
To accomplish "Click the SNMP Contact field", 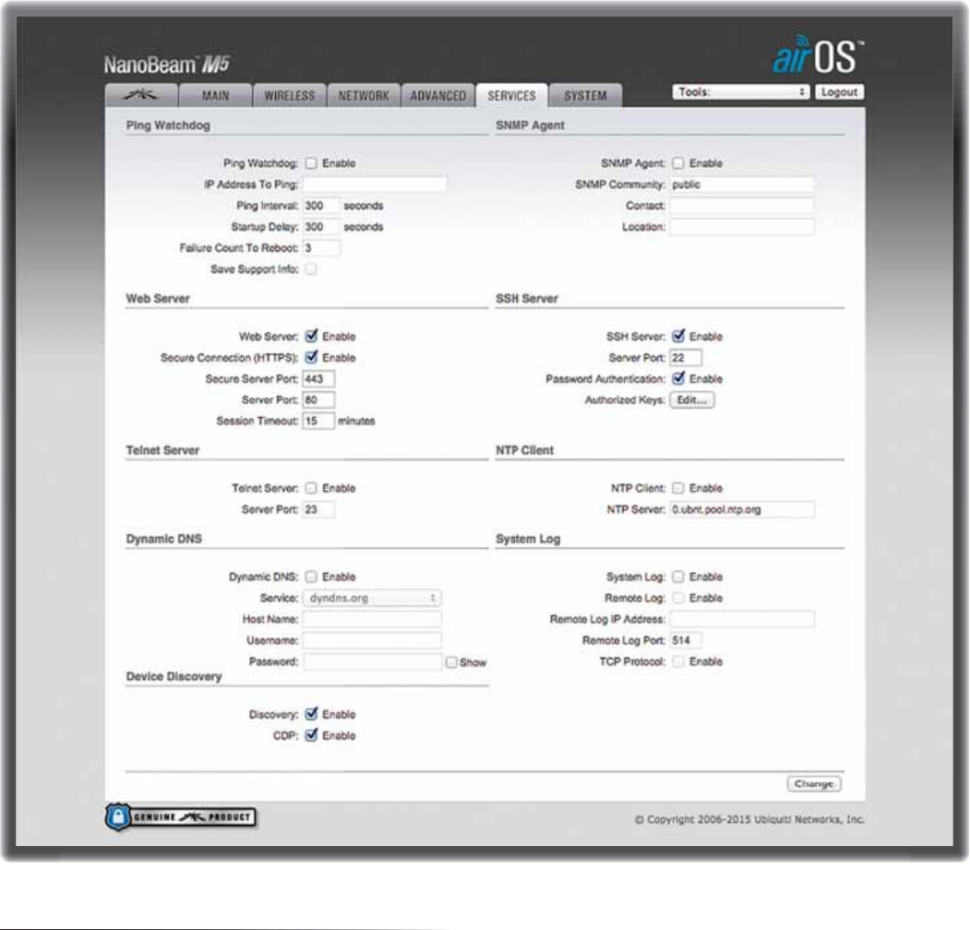I will [742, 206].
